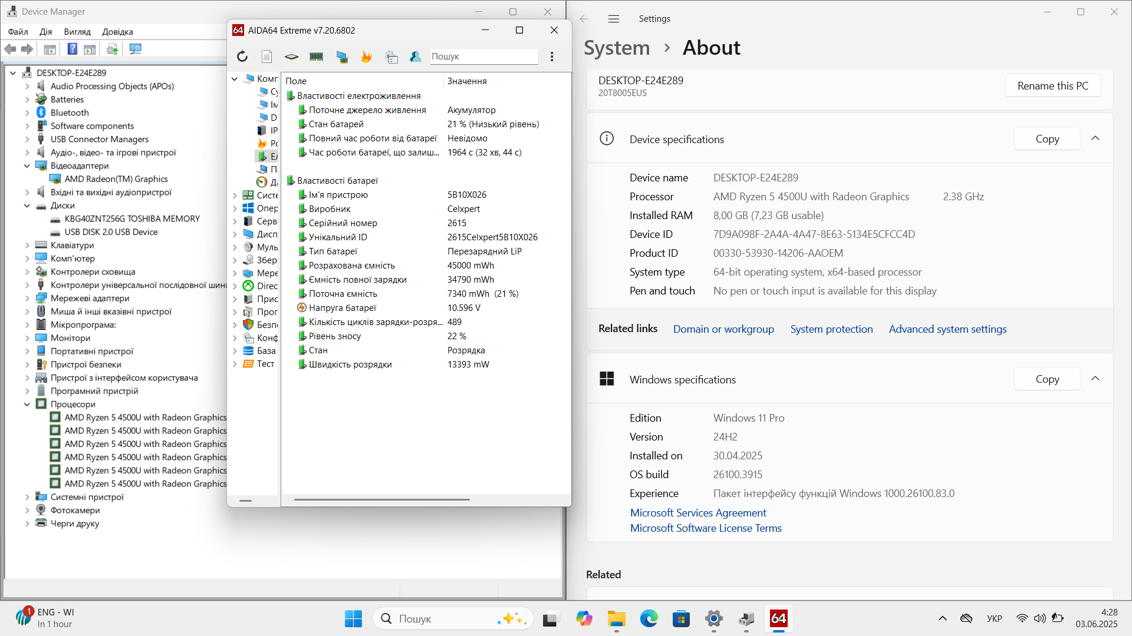Open Microsoft Store from the taskbar

coord(682,618)
